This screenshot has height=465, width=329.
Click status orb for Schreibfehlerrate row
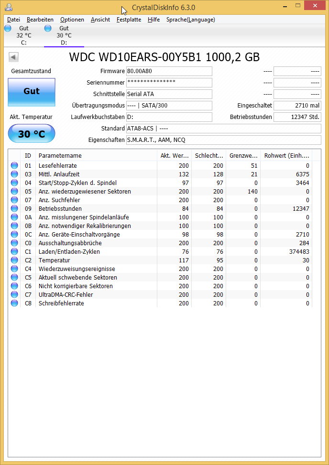point(14,303)
